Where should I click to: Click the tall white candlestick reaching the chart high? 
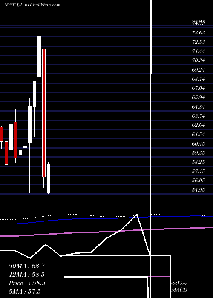39,56
